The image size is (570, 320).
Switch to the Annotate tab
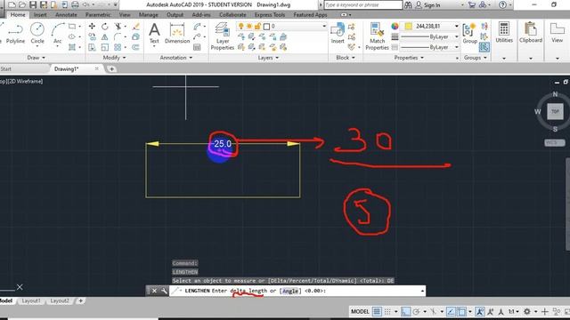click(x=66, y=14)
